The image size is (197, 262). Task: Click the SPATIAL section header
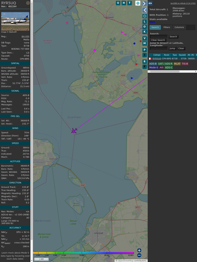pyautogui.click(x=15, y=63)
